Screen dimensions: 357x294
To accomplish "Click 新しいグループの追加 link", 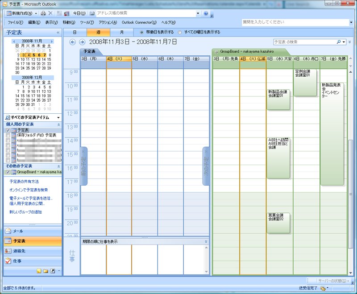I will (25, 212).
